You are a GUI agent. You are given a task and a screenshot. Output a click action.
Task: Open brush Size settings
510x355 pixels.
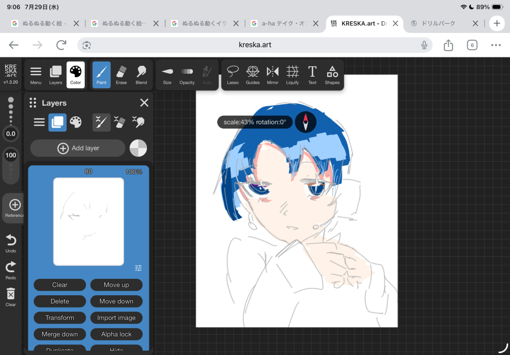tap(167, 75)
